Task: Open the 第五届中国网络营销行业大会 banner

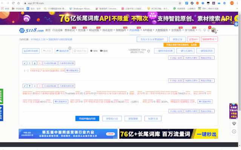Action: pyautogui.click(x=68, y=134)
